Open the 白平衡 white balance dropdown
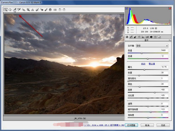The image size is (175, 131). pyautogui.click(x=152, y=46)
